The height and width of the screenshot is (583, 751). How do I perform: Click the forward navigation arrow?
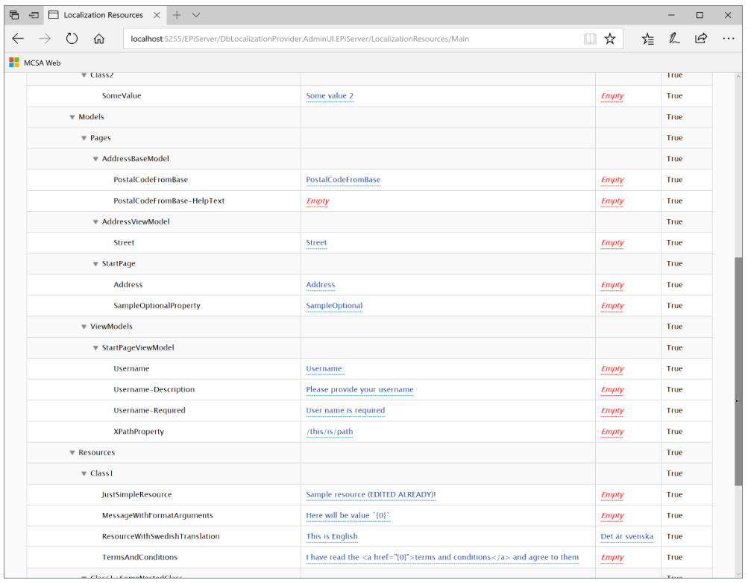[45, 39]
